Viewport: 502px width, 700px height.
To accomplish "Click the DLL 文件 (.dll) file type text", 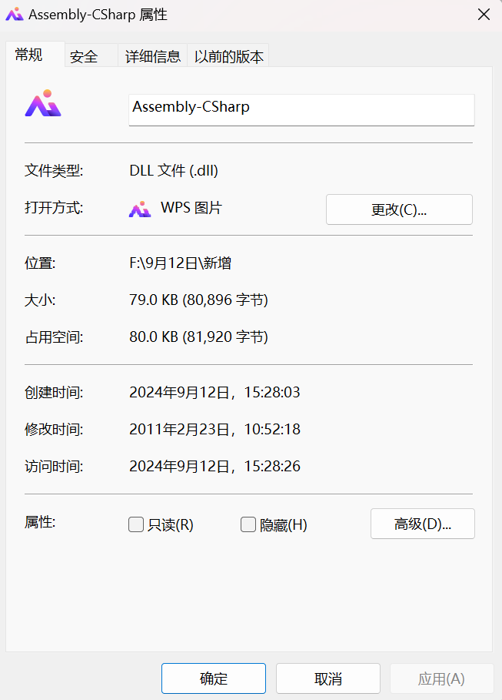I will pos(179,171).
